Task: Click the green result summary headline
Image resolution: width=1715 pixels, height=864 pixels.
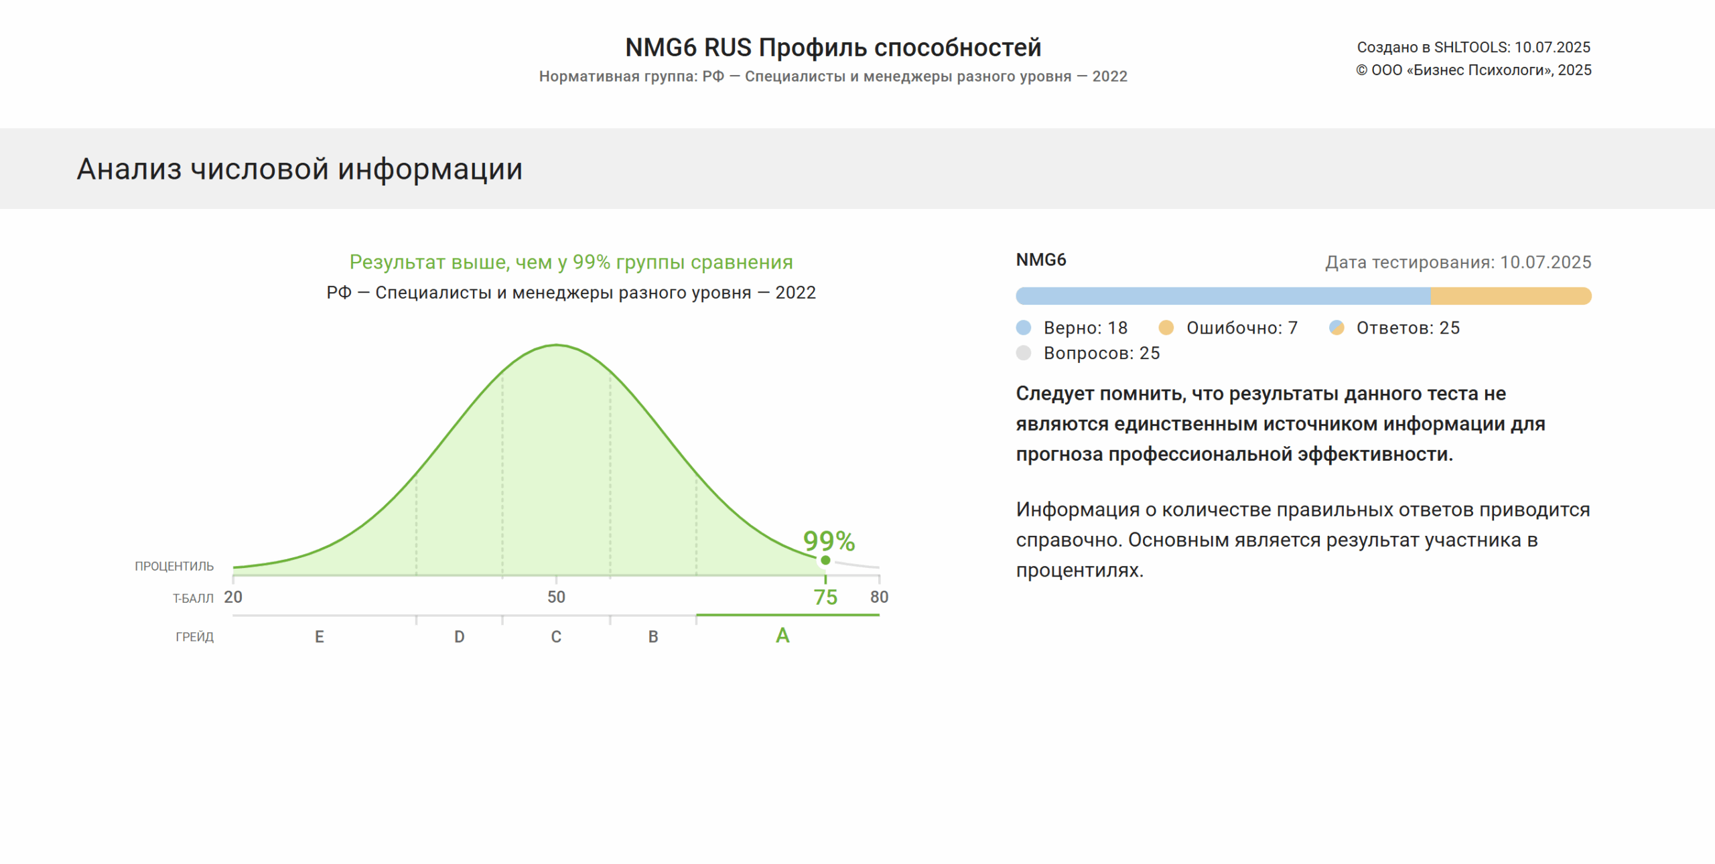Action: (x=571, y=262)
